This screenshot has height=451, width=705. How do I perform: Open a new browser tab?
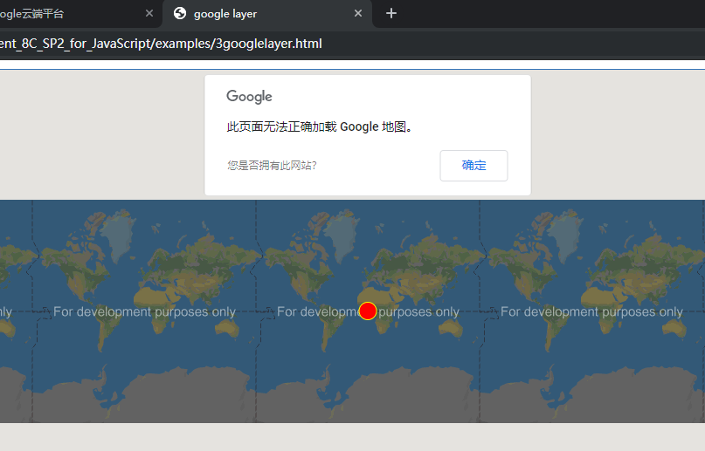(x=391, y=13)
